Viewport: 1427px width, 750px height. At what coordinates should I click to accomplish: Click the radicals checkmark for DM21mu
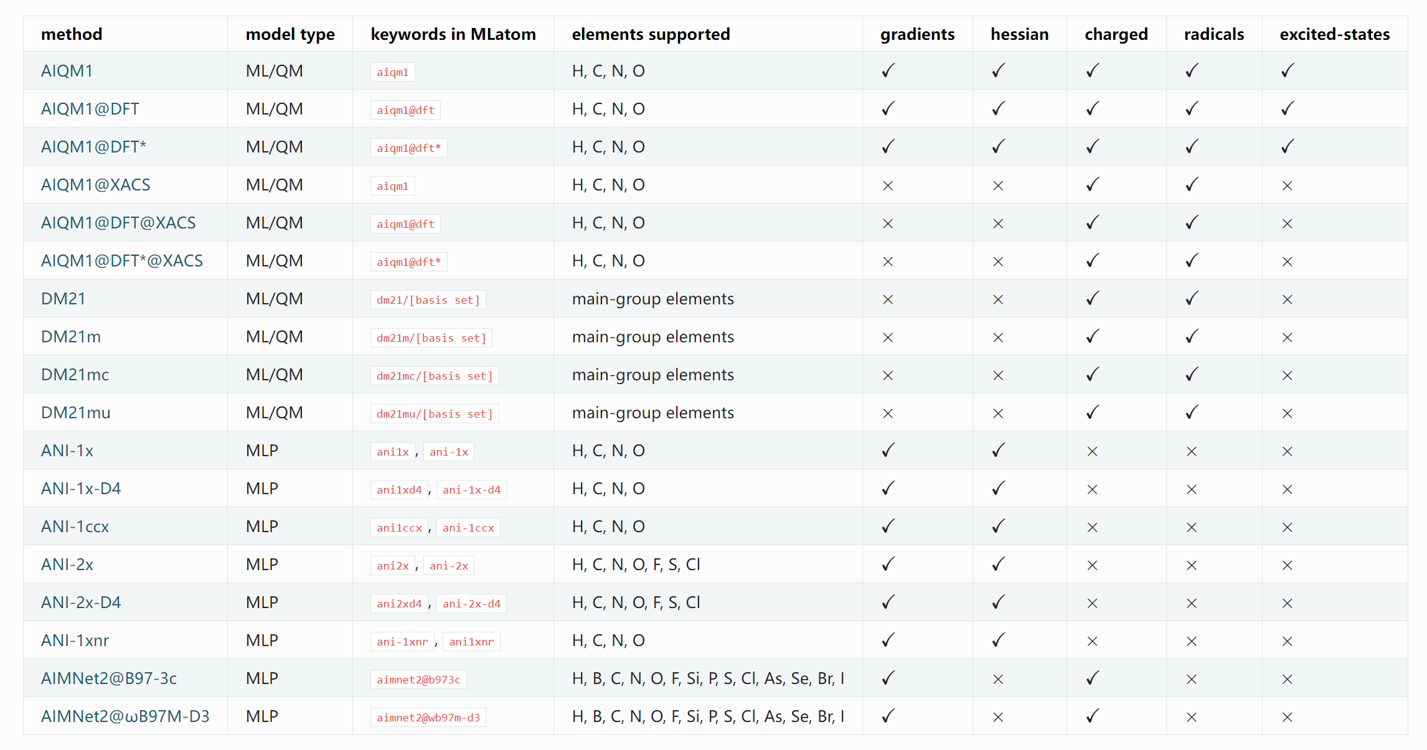click(x=1192, y=412)
